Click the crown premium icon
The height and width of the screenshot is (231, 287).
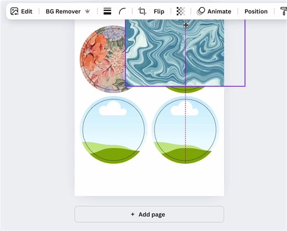tap(87, 12)
